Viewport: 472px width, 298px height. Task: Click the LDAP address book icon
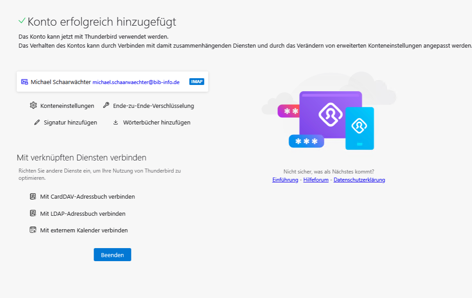coord(32,213)
